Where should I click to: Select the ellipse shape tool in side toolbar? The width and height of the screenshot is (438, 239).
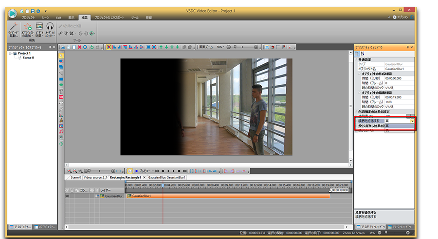(x=61, y=85)
